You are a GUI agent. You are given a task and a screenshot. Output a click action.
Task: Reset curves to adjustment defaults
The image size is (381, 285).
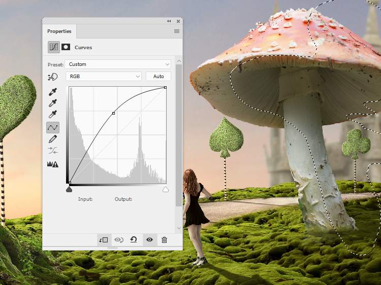(x=134, y=240)
